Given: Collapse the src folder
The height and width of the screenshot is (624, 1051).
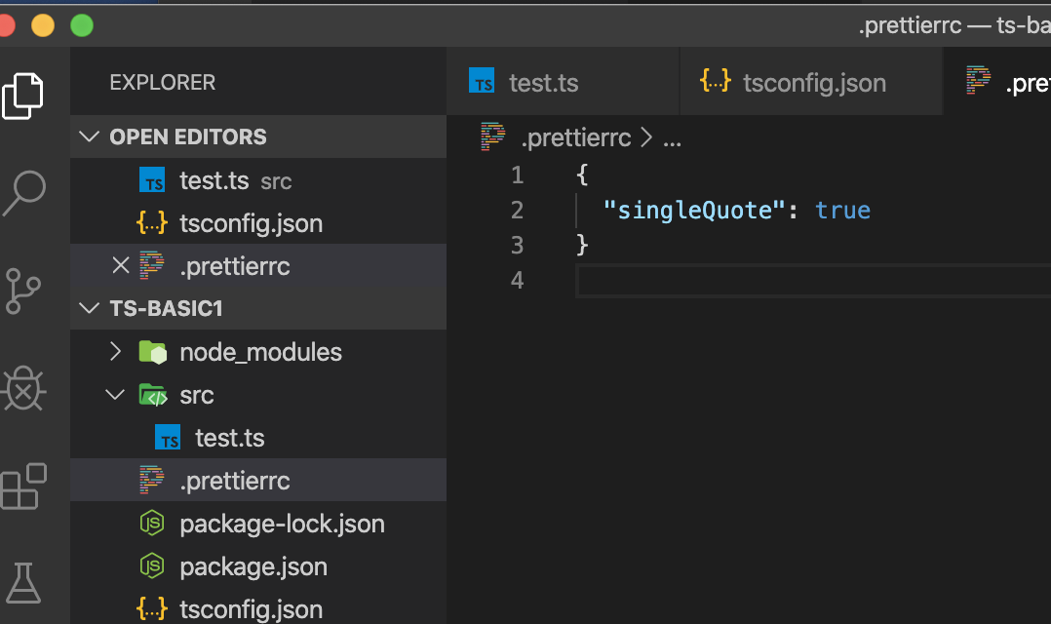Looking at the screenshot, I should [x=115, y=395].
